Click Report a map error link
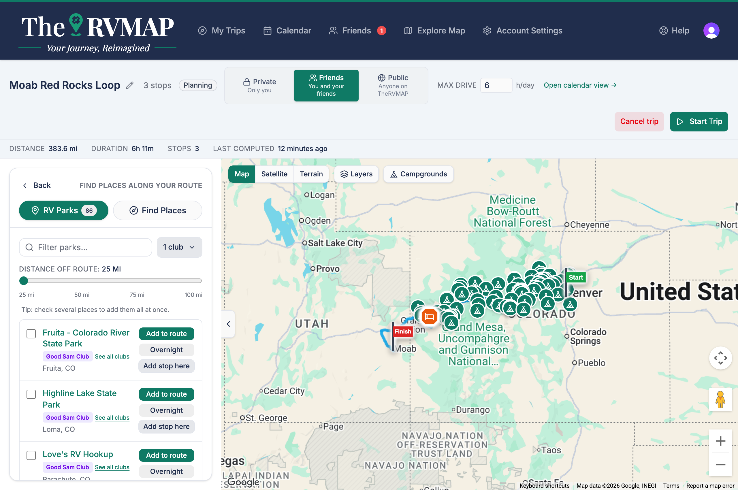This screenshot has width=738, height=490. (x=710, y=486)
